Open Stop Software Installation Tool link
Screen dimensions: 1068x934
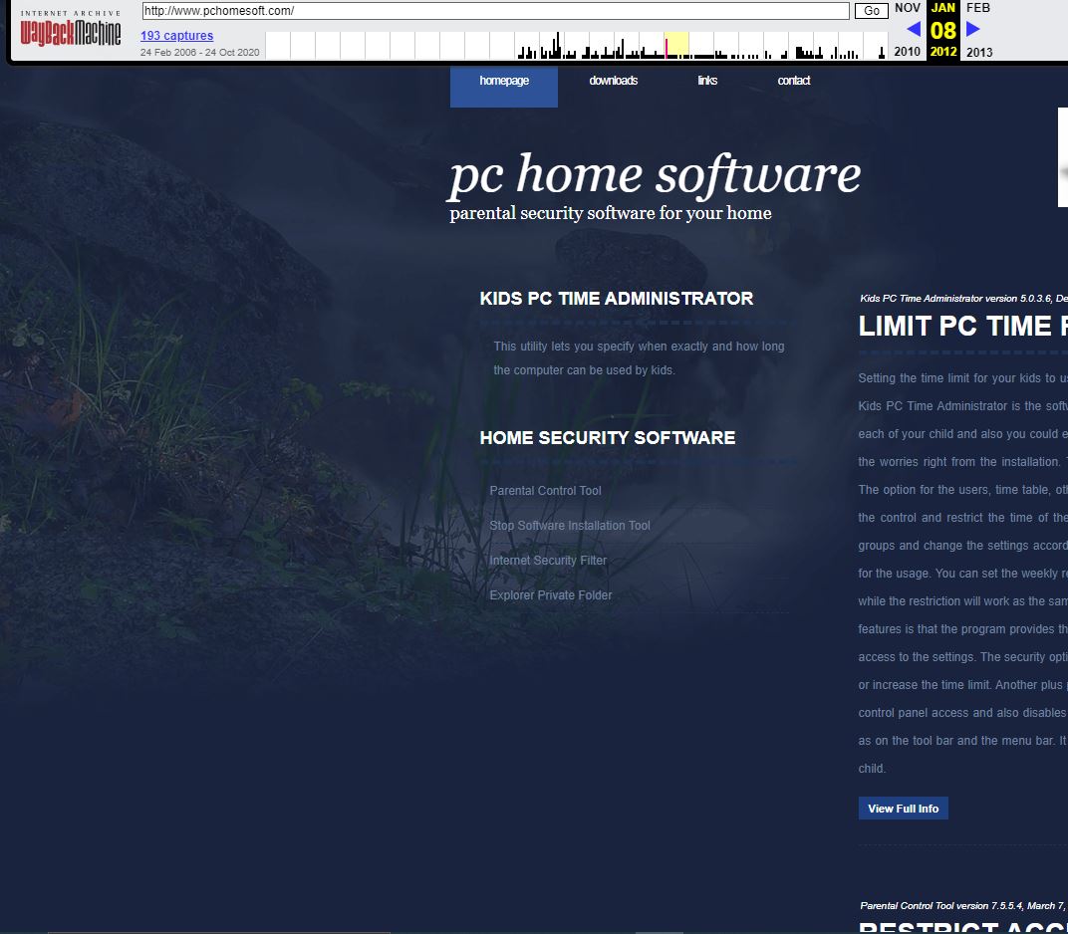[570, 526]
